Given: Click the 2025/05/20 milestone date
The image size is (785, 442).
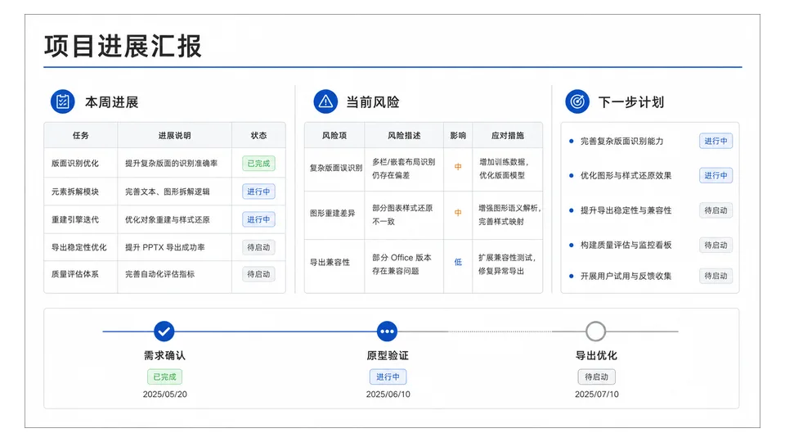Looking at the screenshot, I should tap(164, 395).
